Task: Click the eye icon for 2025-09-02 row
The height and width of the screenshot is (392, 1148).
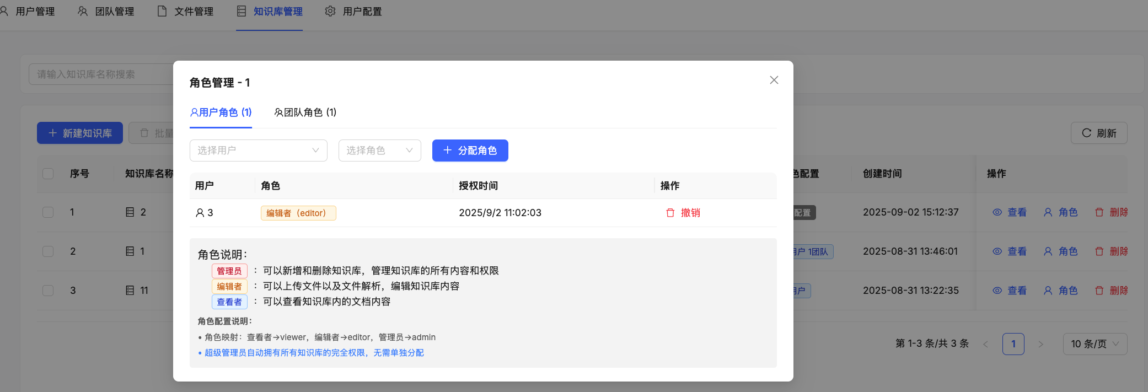Action: (997, 212)
